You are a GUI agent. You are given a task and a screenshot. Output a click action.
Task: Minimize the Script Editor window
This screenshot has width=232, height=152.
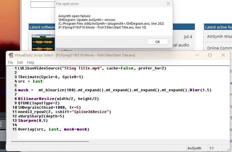pyautogui.click(x=197, y=55)
